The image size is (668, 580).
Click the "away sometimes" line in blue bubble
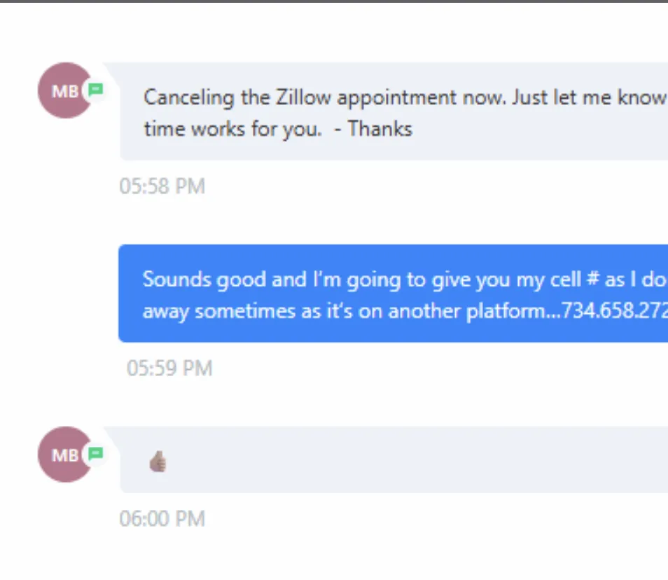(219, 311)
